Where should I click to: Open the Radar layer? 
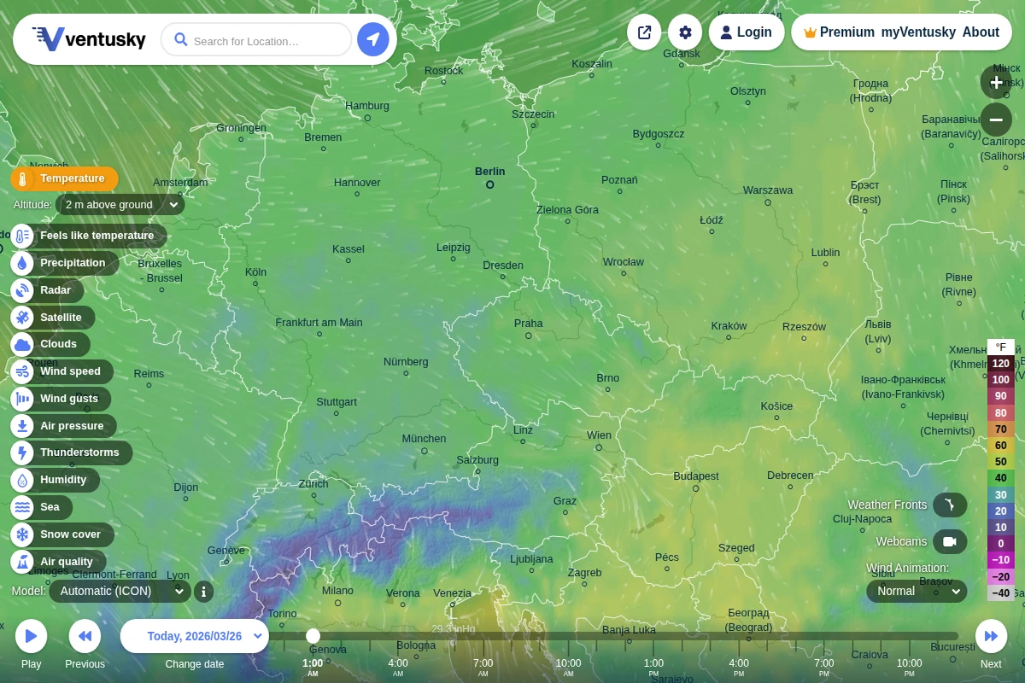tap(21, 290)
